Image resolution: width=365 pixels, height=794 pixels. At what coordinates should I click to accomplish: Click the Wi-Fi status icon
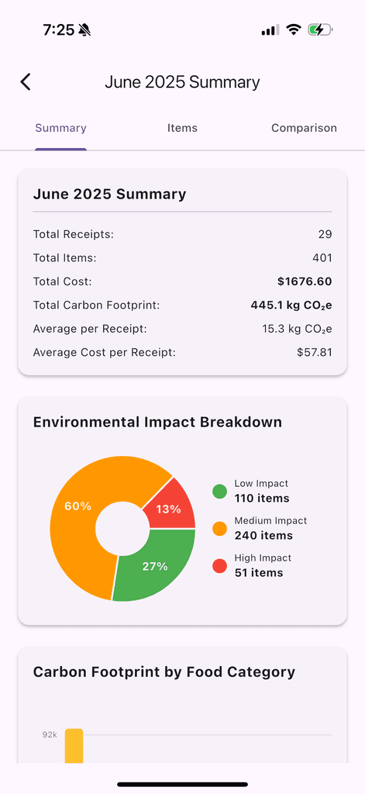[293, 30]
